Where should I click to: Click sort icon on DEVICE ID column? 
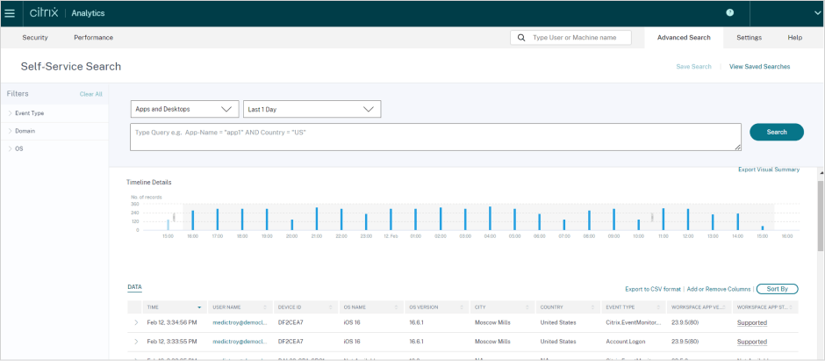tap(332, 307)
